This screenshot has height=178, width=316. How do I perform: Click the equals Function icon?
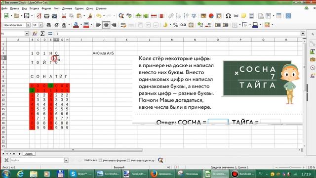click(x=50, y=34)
